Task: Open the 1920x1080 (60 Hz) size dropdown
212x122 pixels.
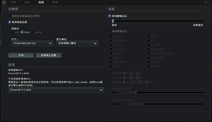Action: [32, 43]
